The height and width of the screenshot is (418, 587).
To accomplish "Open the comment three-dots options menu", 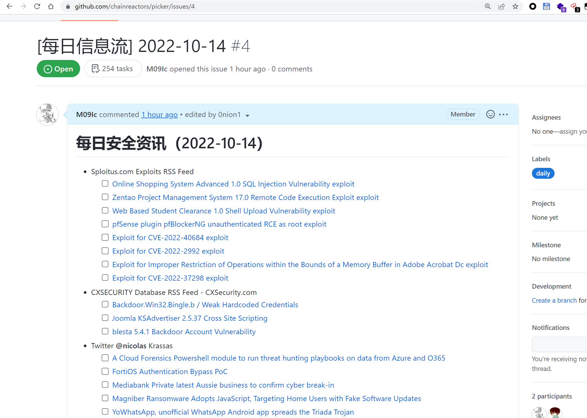I will pos(503,114).
